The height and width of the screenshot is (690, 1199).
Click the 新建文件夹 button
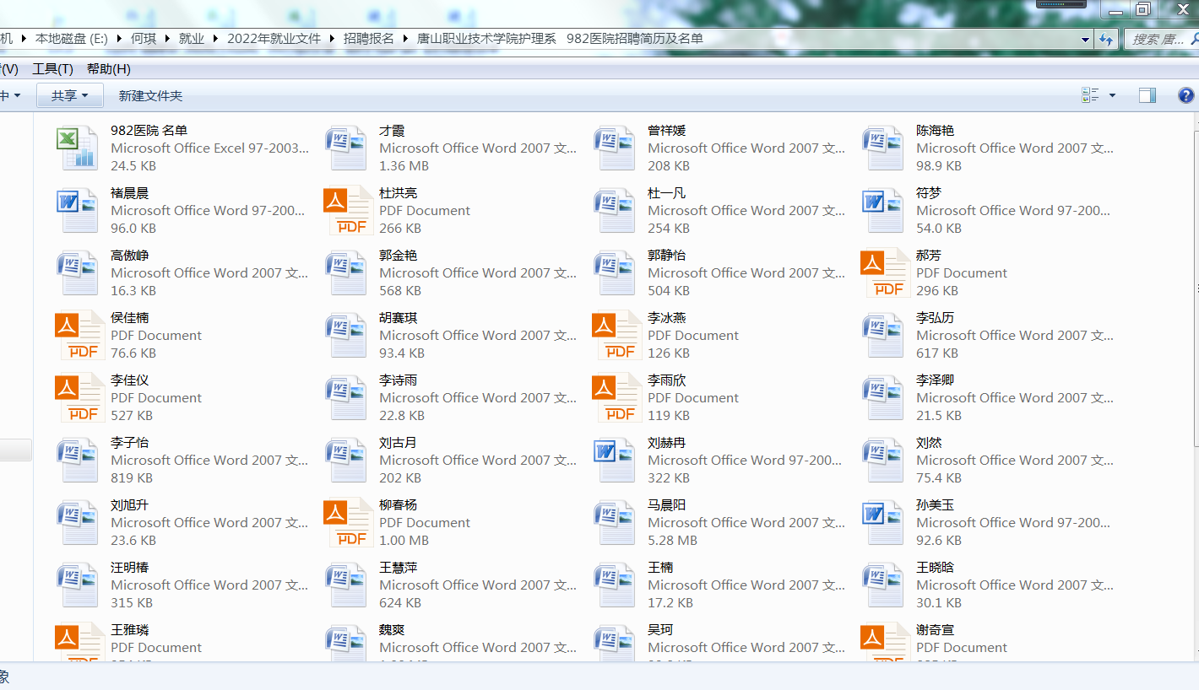click(x=150, y=95)
